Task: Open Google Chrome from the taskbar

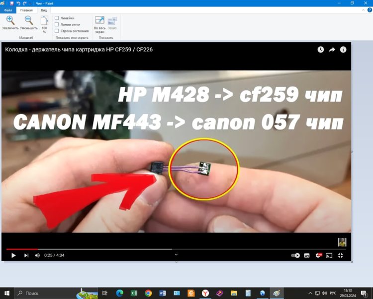Action: tap(148, 293)
